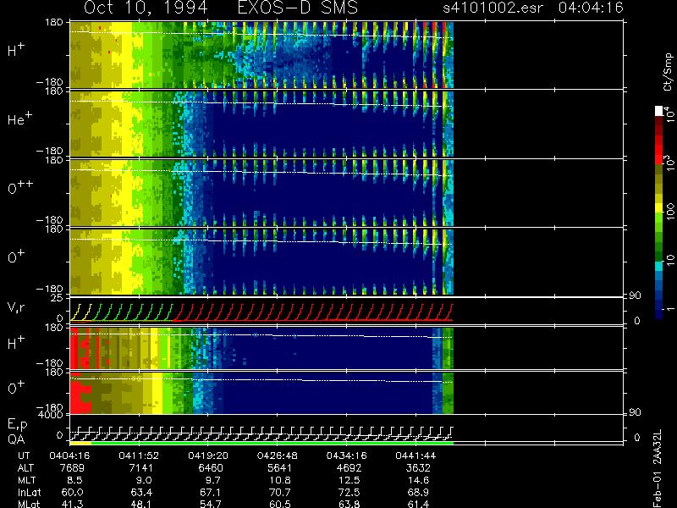Click the green segment of the QA bar
Screen dimensions: 677x508
click(272, 443)
